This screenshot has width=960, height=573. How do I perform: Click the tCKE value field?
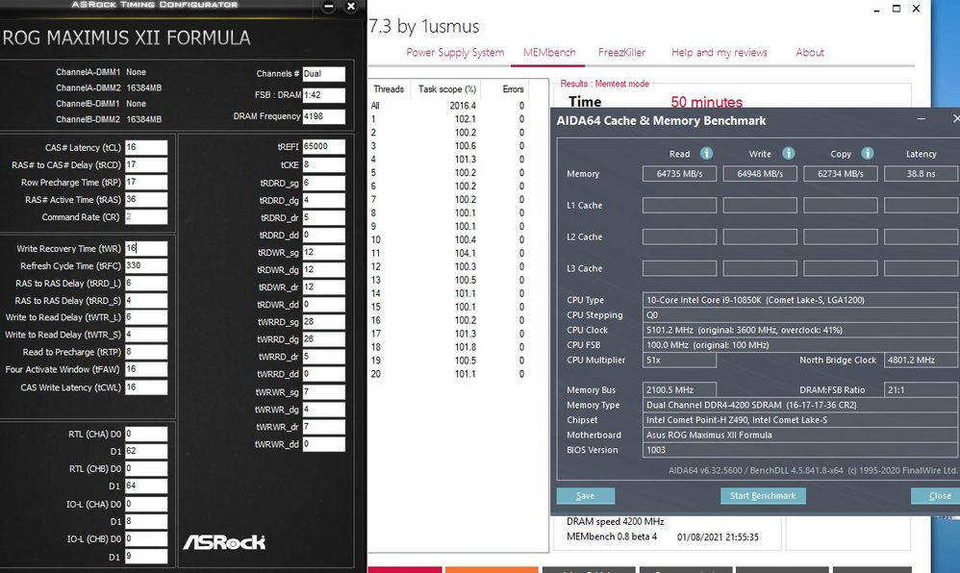(324, 164)
